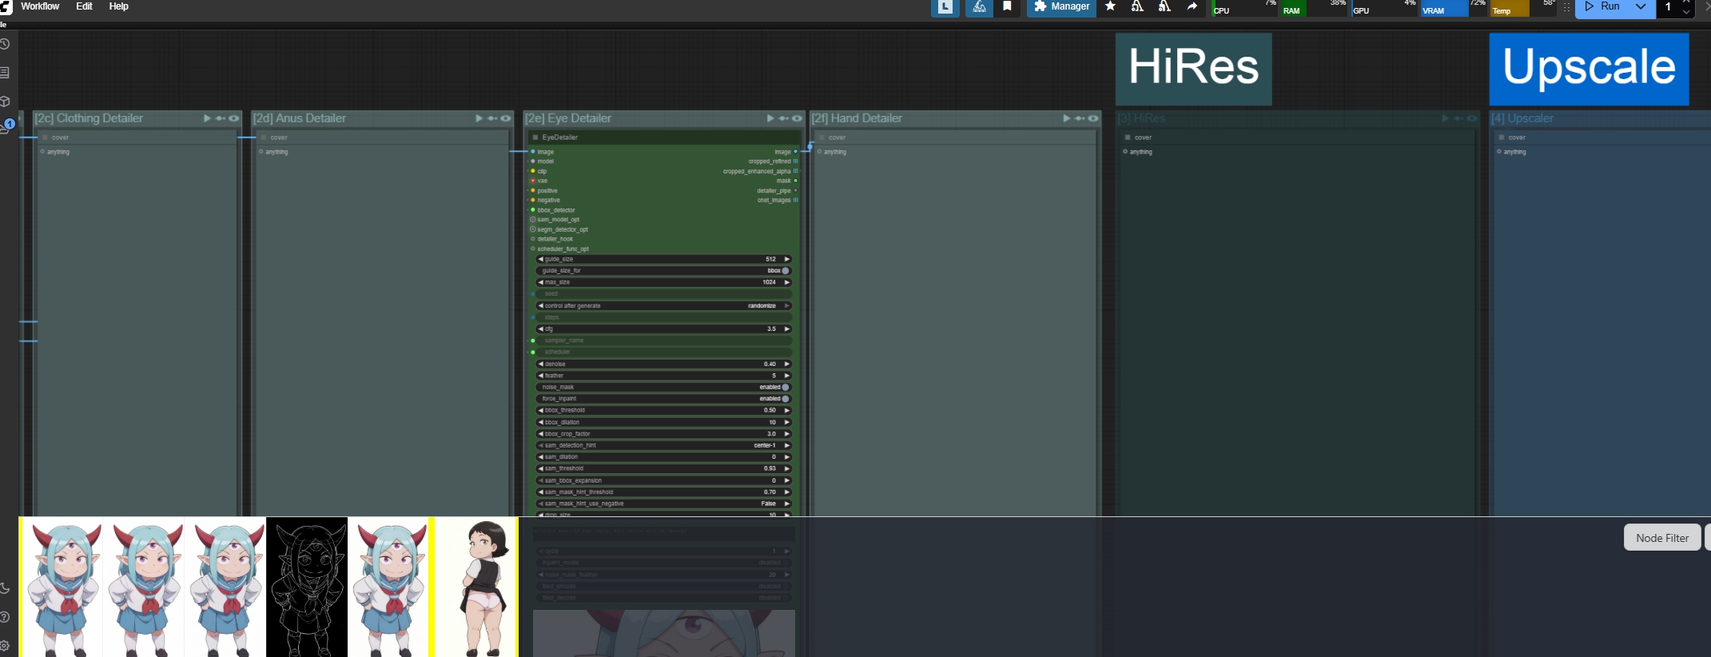Screen dimensions: 1711x657
Task: Click bypass icon on Clothing Detailer group
Action: pyautogui.click(x=221, y=118)
